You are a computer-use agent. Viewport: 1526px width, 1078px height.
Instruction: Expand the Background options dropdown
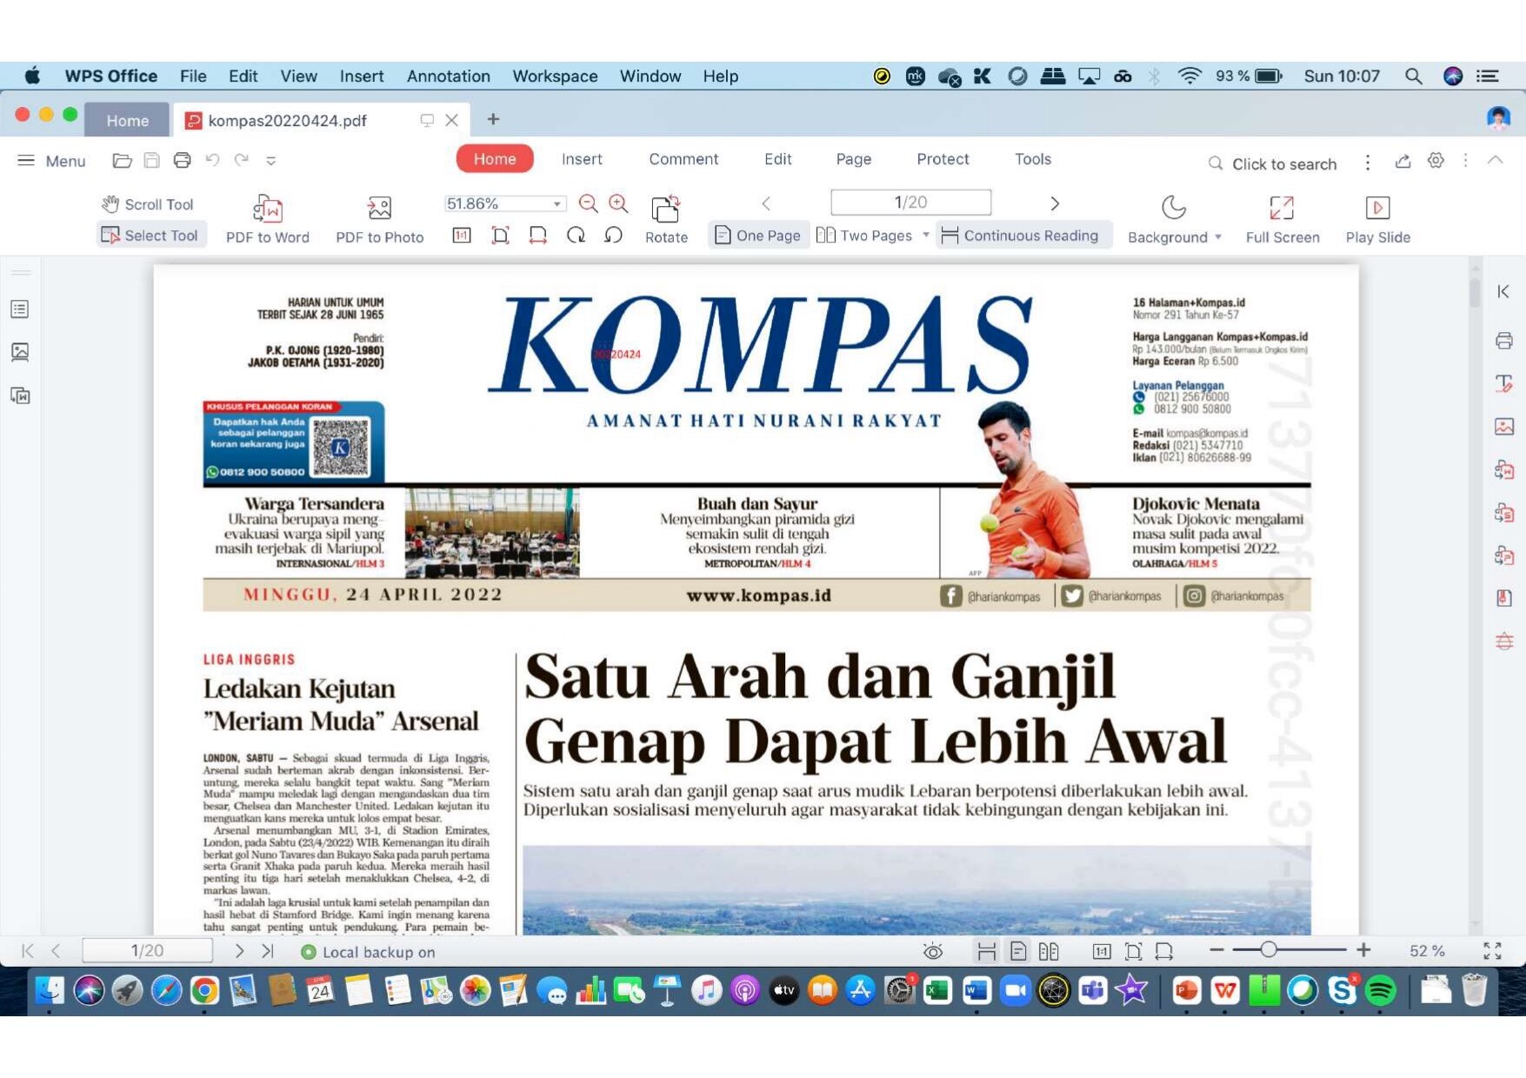pos(1218,237)
